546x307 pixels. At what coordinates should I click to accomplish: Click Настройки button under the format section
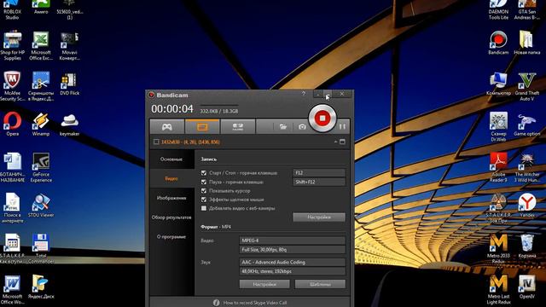click(264, 284)
